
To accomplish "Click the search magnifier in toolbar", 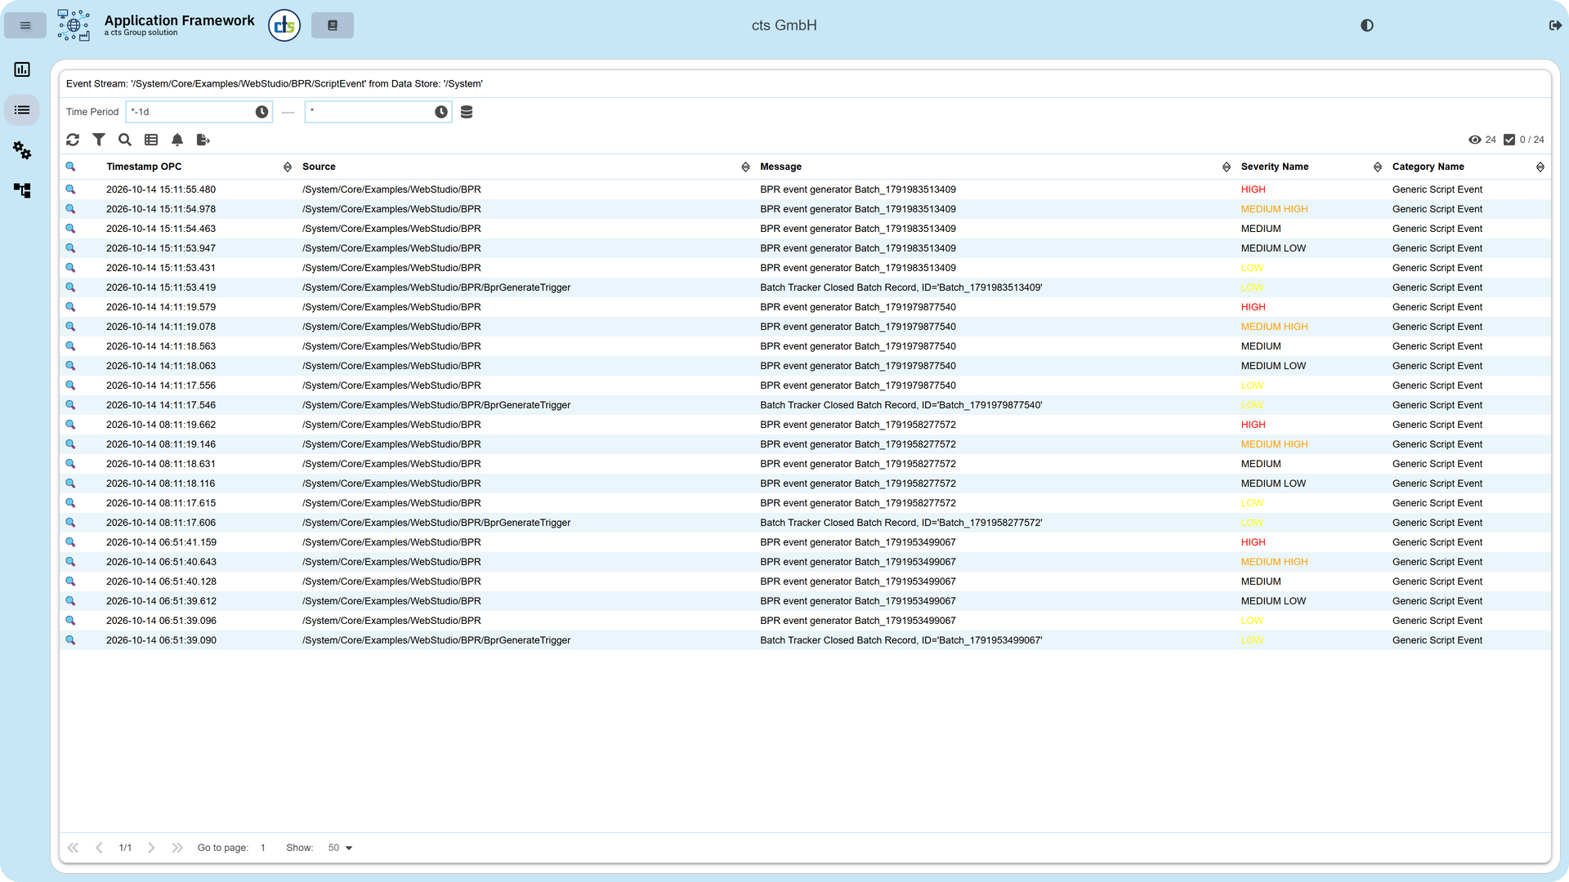I will click(x=125, y=140).
